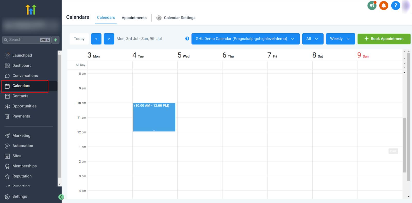Click the blurred user avatar
412x203 pixels.
pyautogui.click(x=406, y=6)
